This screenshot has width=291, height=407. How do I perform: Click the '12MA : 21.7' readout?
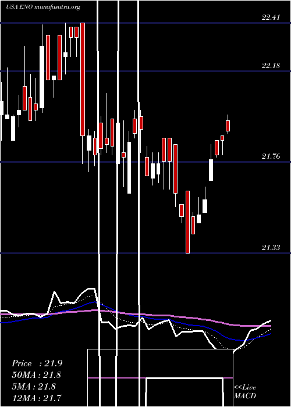coord(37,398)
